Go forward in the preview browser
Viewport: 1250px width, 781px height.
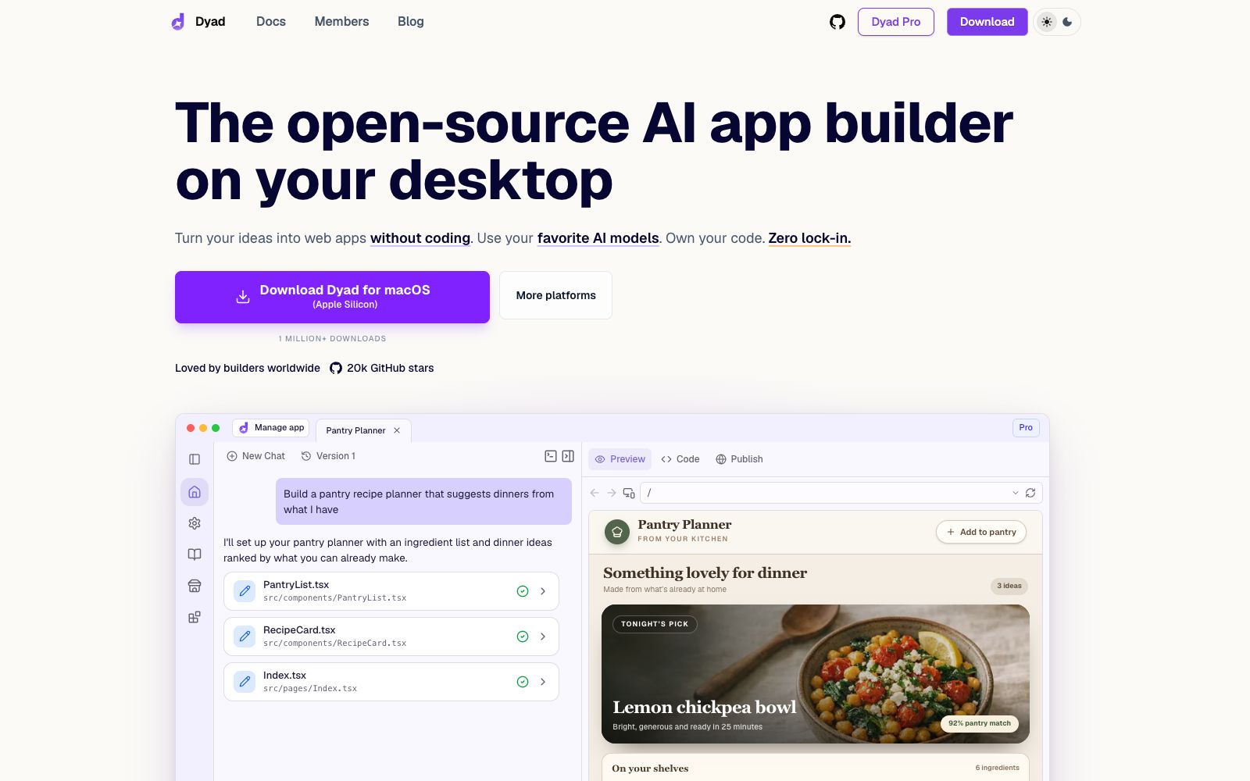coord(612,493)
